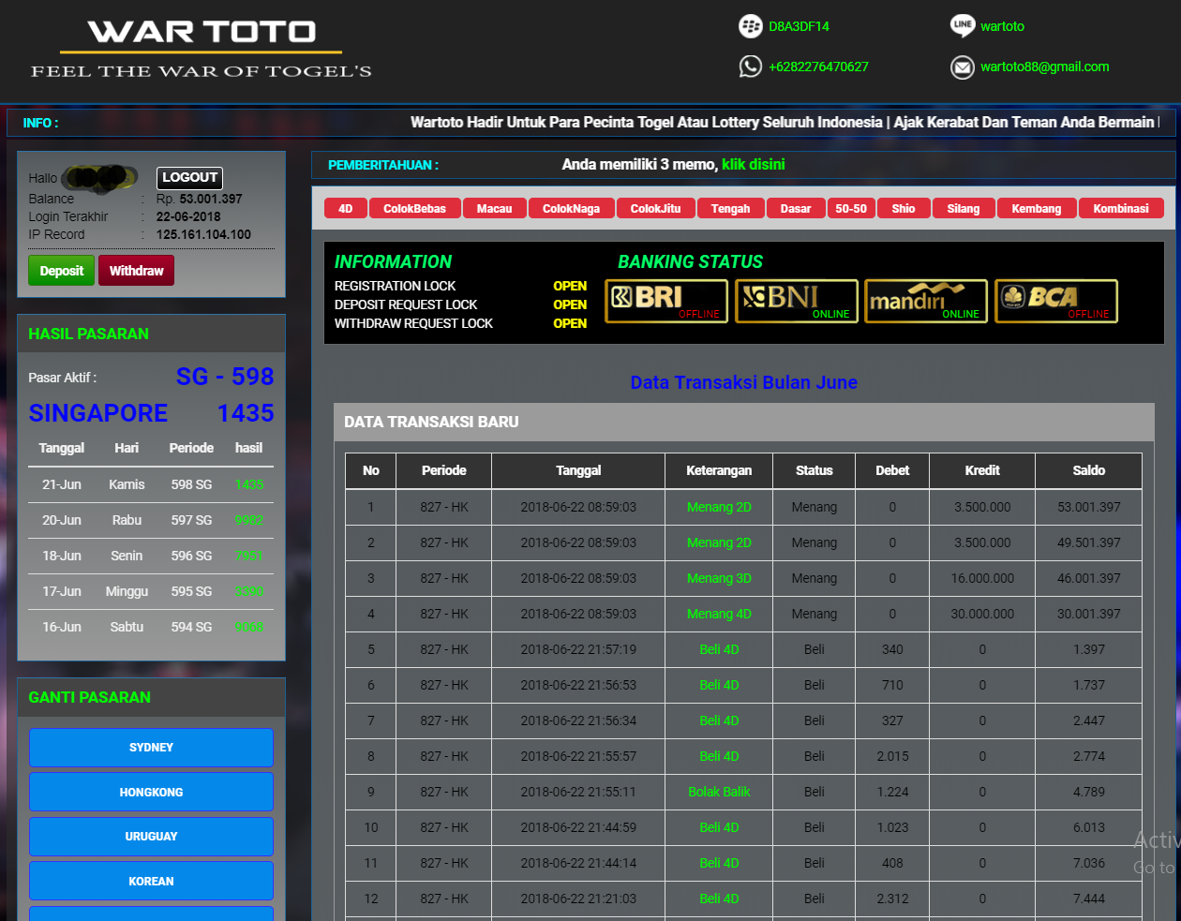The image size is (1181, 921).
Task: Click the War Toto logo
Action: pyautogui.click(x=202, y=49)
